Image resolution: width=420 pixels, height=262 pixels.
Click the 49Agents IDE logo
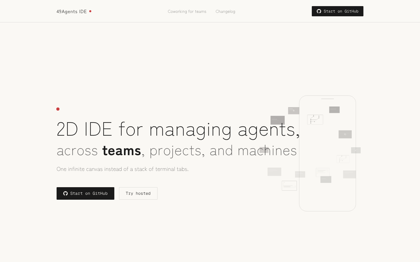coord(74,11)
